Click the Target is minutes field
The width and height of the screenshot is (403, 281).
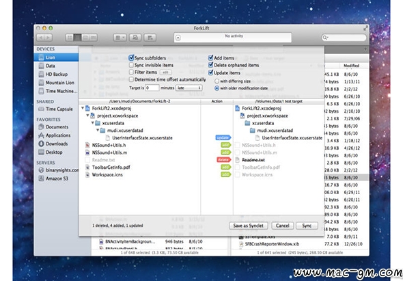coord(152,88)
